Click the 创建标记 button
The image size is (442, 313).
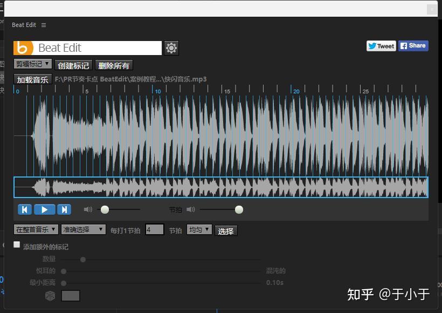click(x=73, y=65)
